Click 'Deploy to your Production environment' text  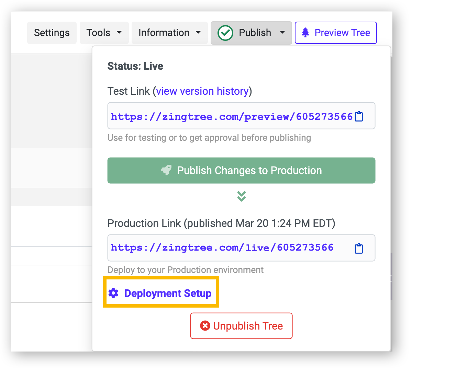point(186,270)
